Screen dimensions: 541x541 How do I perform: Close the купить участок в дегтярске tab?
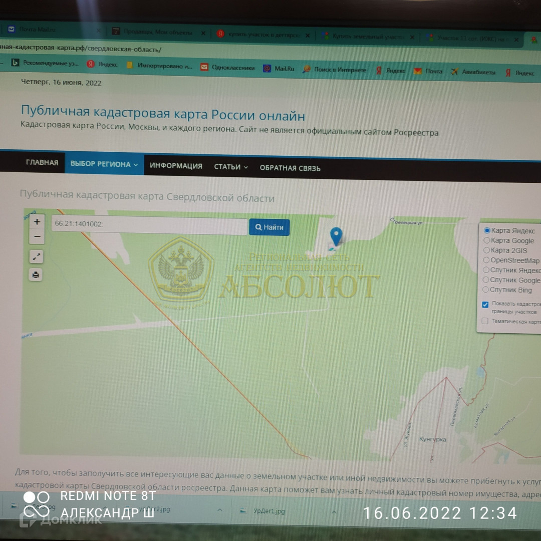pos(308,36)
